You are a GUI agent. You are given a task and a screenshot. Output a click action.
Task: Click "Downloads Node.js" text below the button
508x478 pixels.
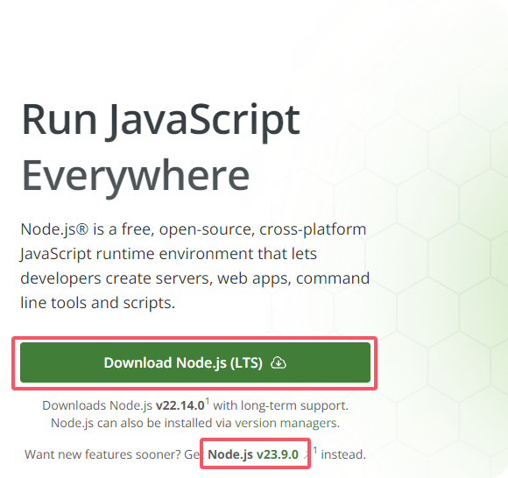tap(97, 405)
